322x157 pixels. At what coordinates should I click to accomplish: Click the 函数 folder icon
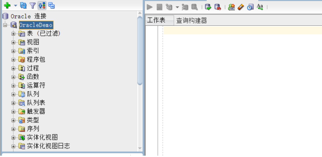point(22,77)
